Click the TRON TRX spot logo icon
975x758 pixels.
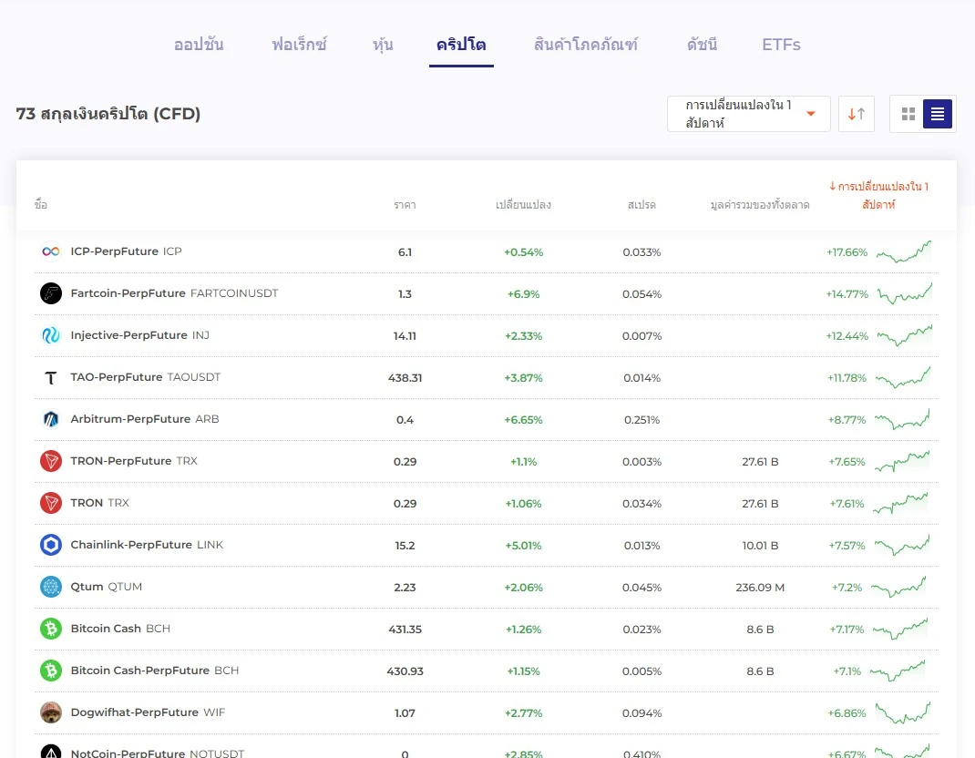[x=51, y=503]
